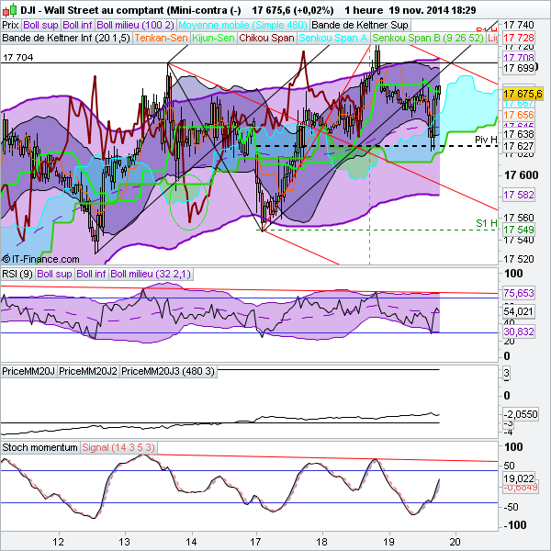Click the red 17 728 price tag

[x=518, y=38]
